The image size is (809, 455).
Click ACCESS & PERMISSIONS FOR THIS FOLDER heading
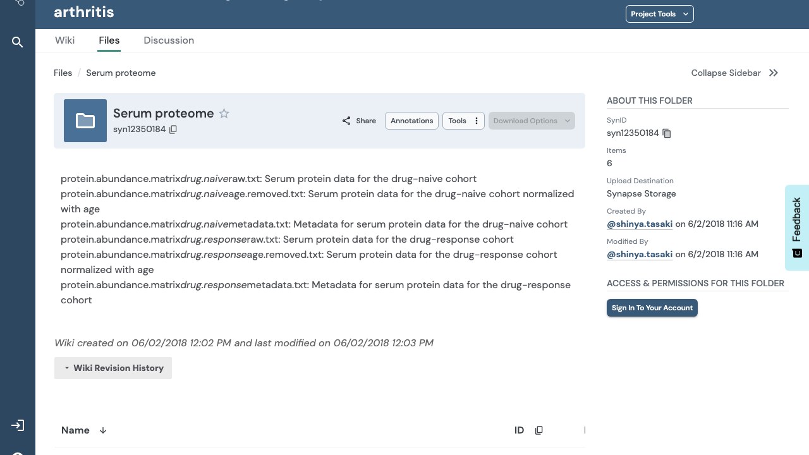pos(695,283)
